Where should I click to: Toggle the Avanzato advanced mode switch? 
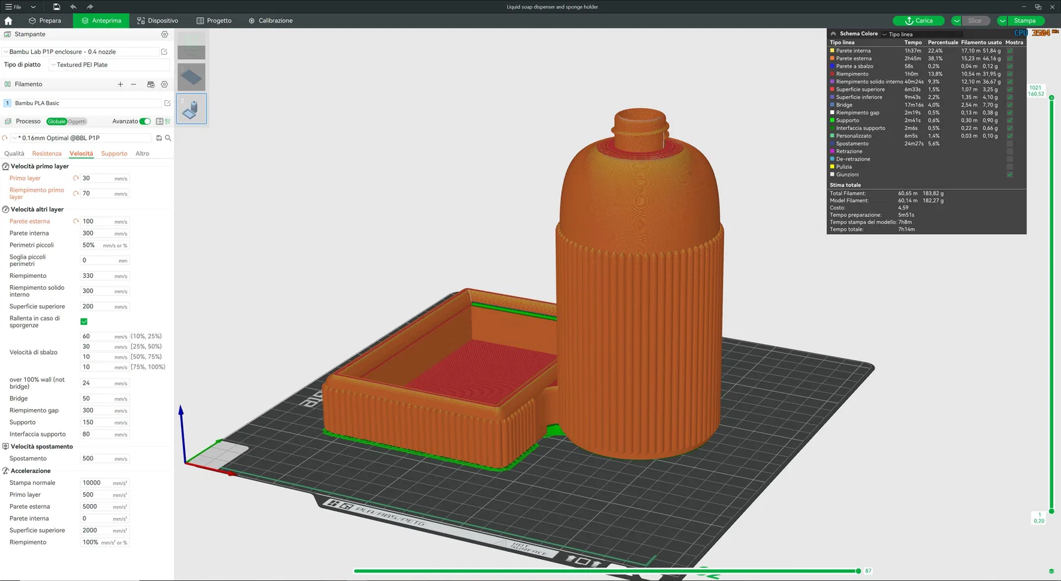[145, 121]
